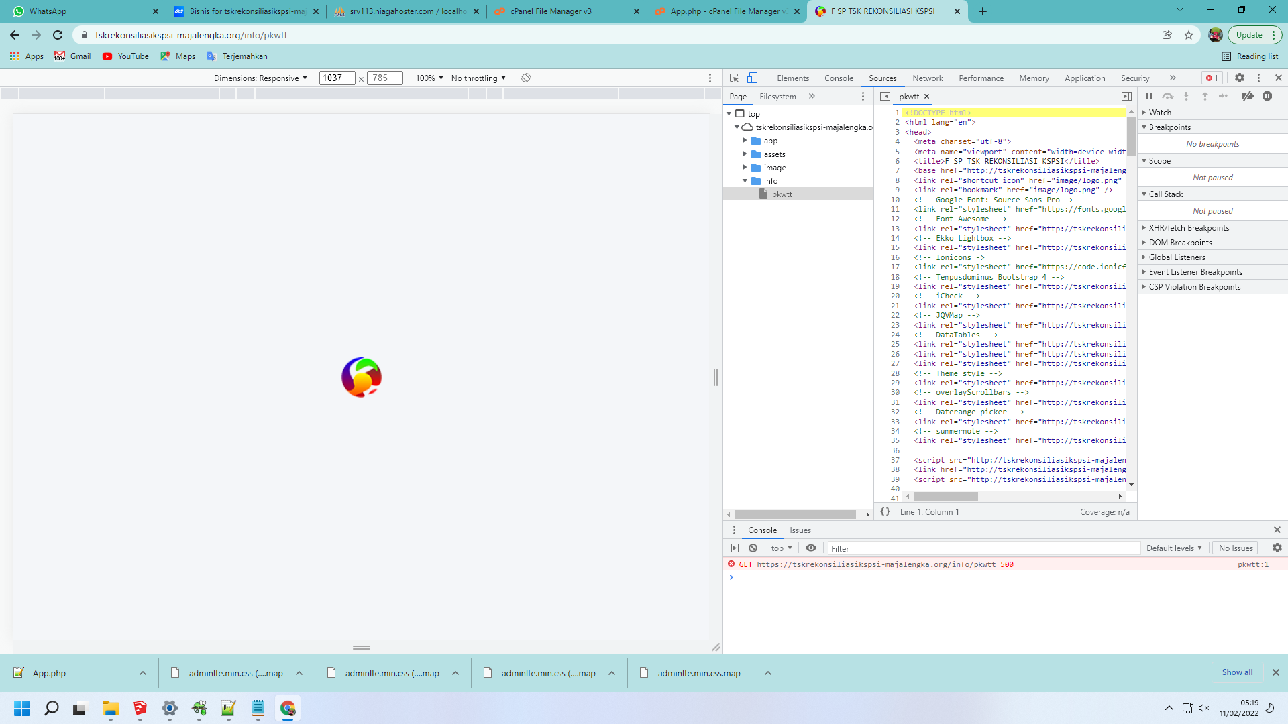Open the Issues drawer tab

click(x=800, y=530)
